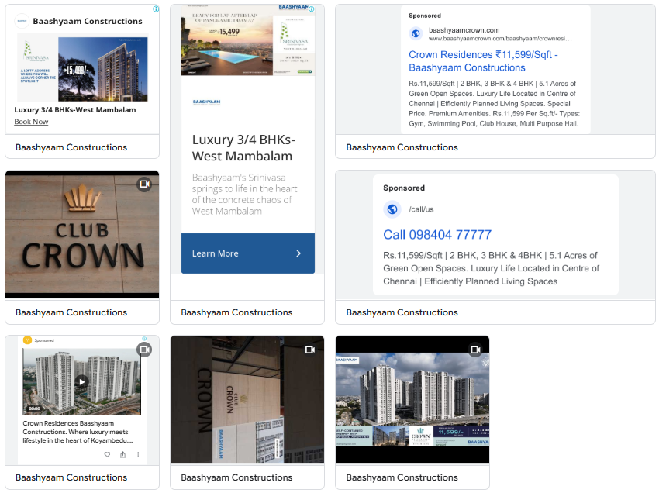Play the Crown Residences video
The image size is (659, 493).
[x=81, y=381]
